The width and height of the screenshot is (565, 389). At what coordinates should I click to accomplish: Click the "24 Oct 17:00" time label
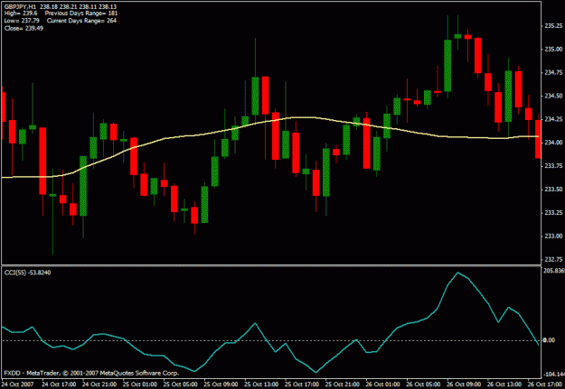click(59, 384)
